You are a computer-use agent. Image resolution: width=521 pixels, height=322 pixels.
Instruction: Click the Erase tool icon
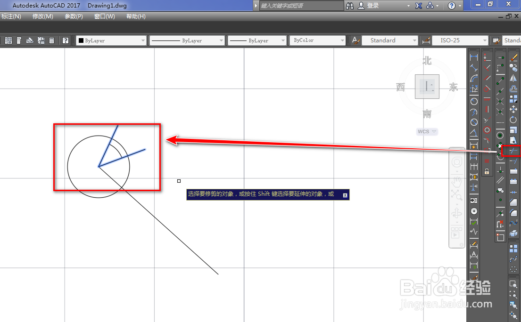tap(513, 57)
